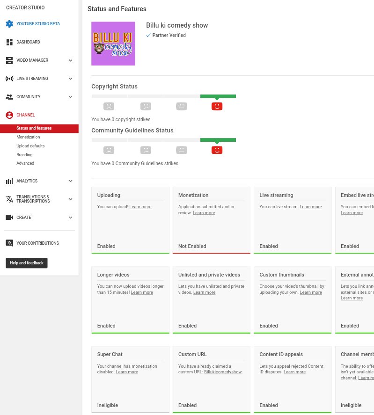Click Learn more in Monetization card

click(204, 213)
